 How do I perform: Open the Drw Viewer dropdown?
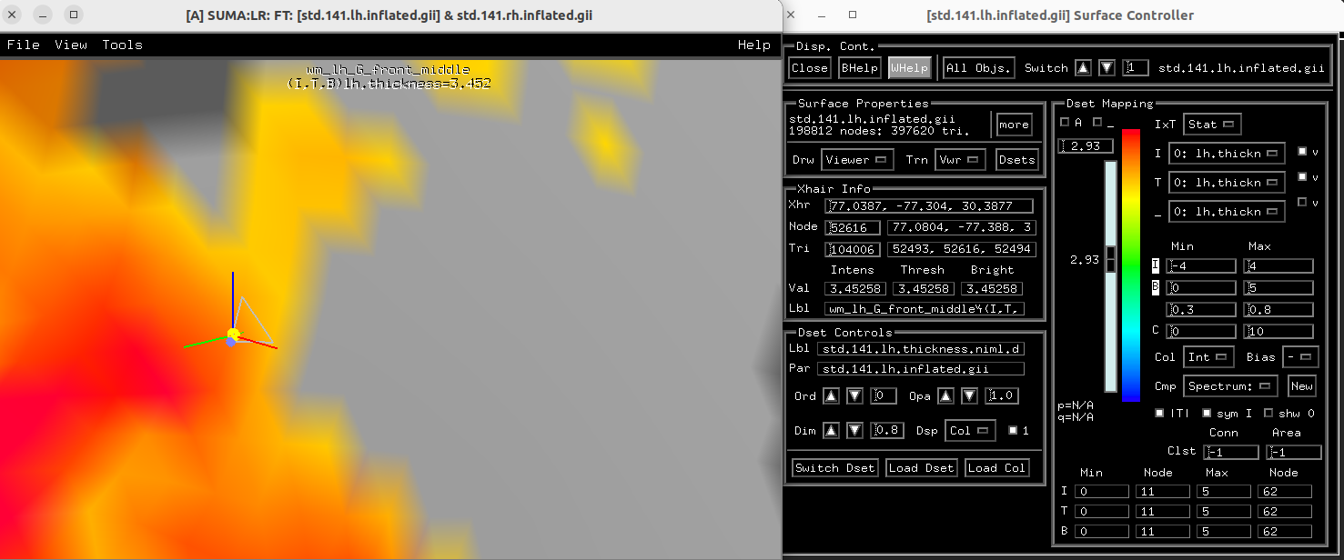(x=856, y=160)
